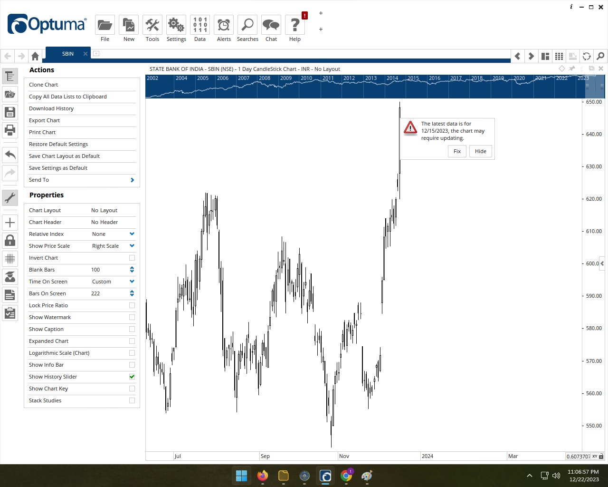
Task: Click the save disk icon in left sidebar
Action: 10,112
